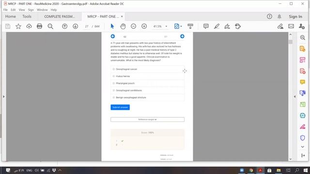Activate the Hand pan tool
The width and height of the screenshot is (310, 174).
(123, 26)
